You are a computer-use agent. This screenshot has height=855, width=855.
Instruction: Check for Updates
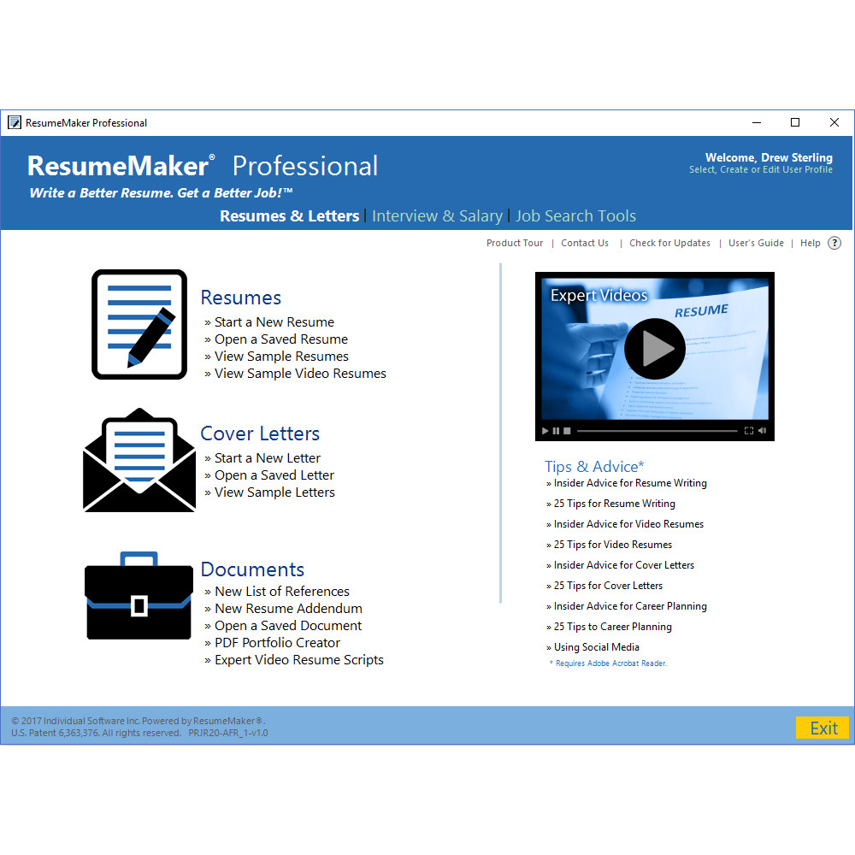point(669,243)
